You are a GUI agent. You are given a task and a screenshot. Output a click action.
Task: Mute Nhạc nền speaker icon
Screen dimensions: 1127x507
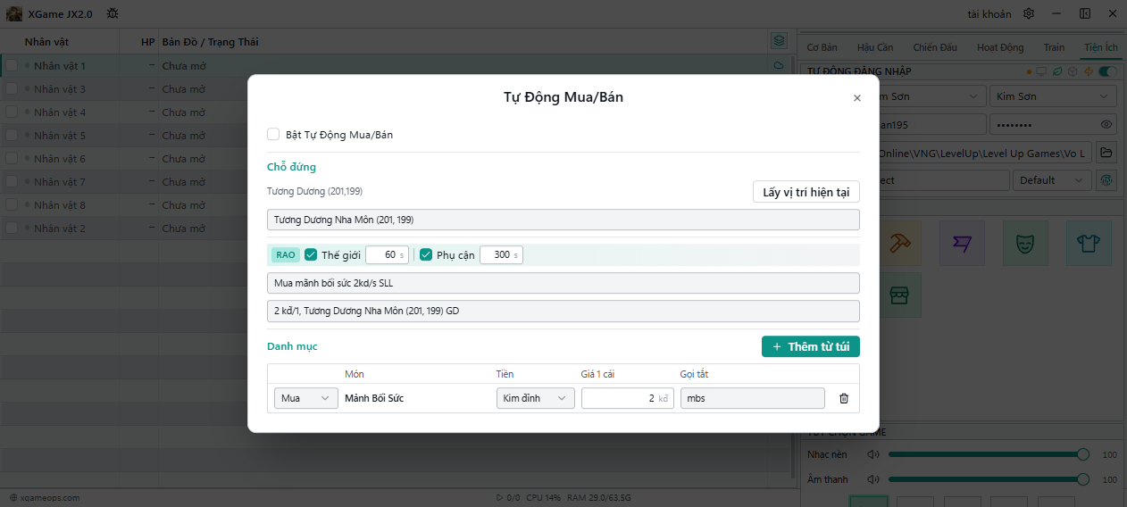(872, 454)
